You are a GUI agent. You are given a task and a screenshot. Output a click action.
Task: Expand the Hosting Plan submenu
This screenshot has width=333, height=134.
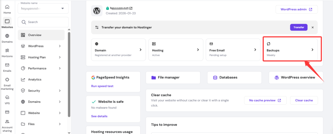tap(41, 57)
